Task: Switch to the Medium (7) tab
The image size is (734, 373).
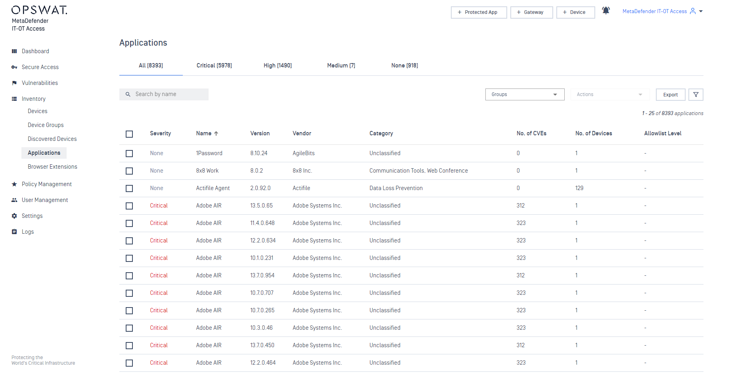Action: [x=341, y=65]
